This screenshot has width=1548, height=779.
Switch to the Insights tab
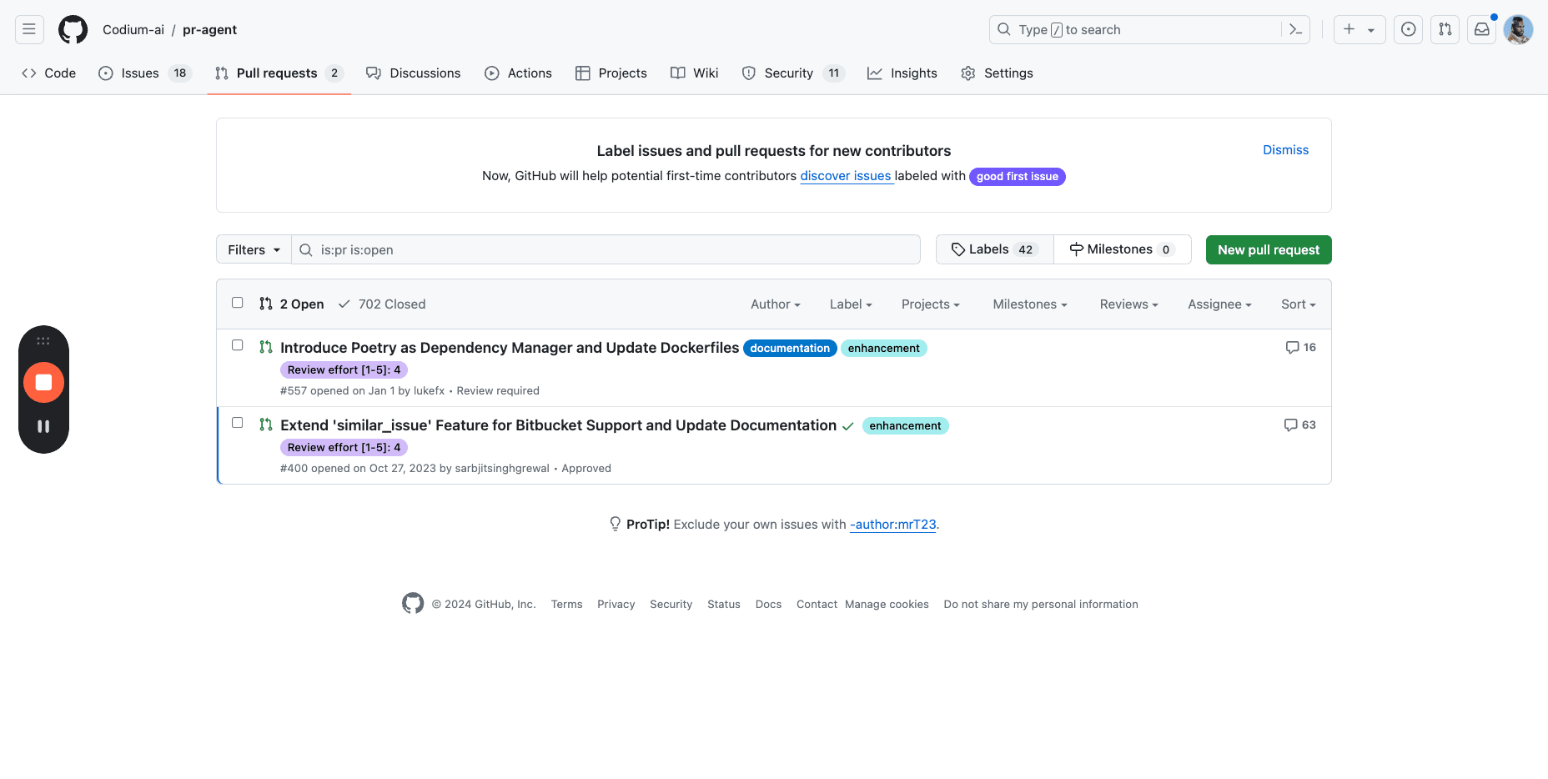click(x=902, y=73)
